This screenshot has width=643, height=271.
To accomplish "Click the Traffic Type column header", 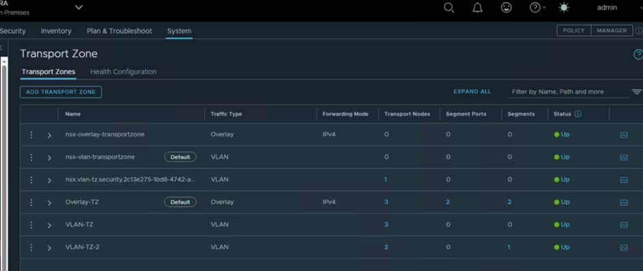I will (226, 114).
